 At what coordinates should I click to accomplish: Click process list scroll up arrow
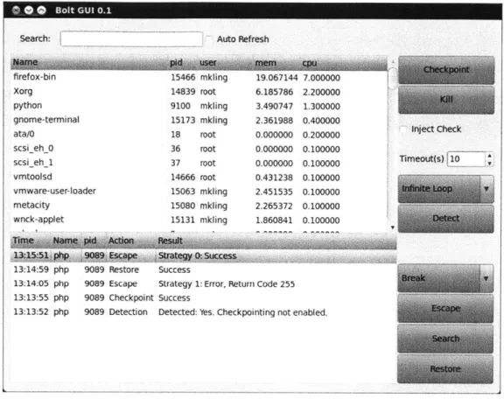coord(393,61)
